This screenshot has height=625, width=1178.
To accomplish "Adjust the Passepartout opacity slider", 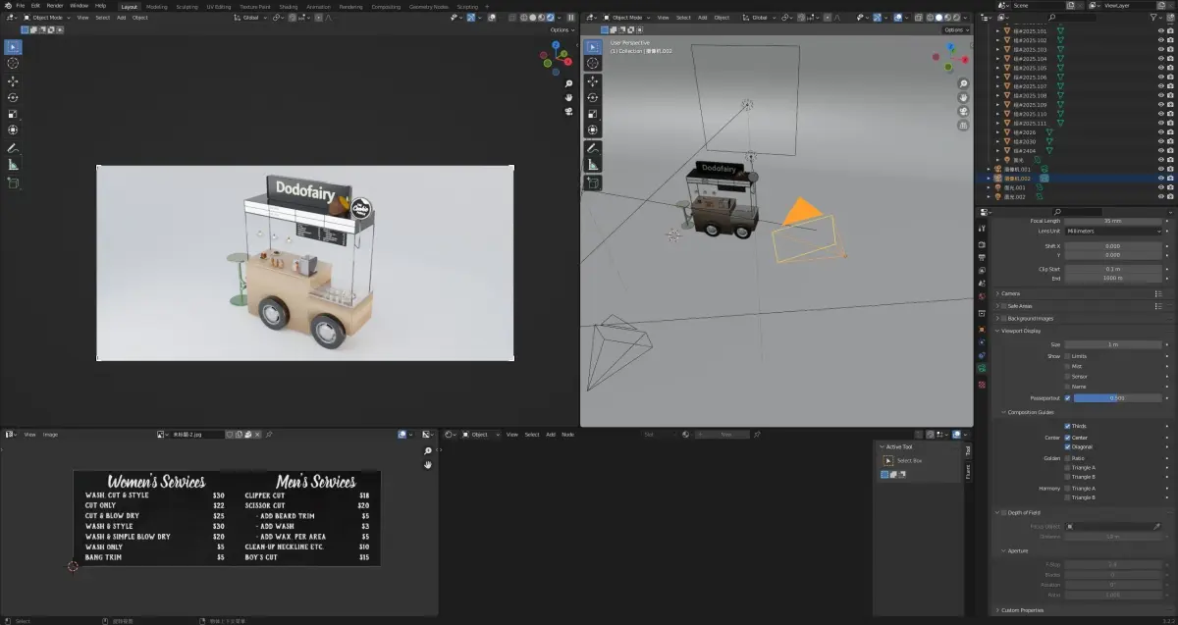I will pos(1118,398).
